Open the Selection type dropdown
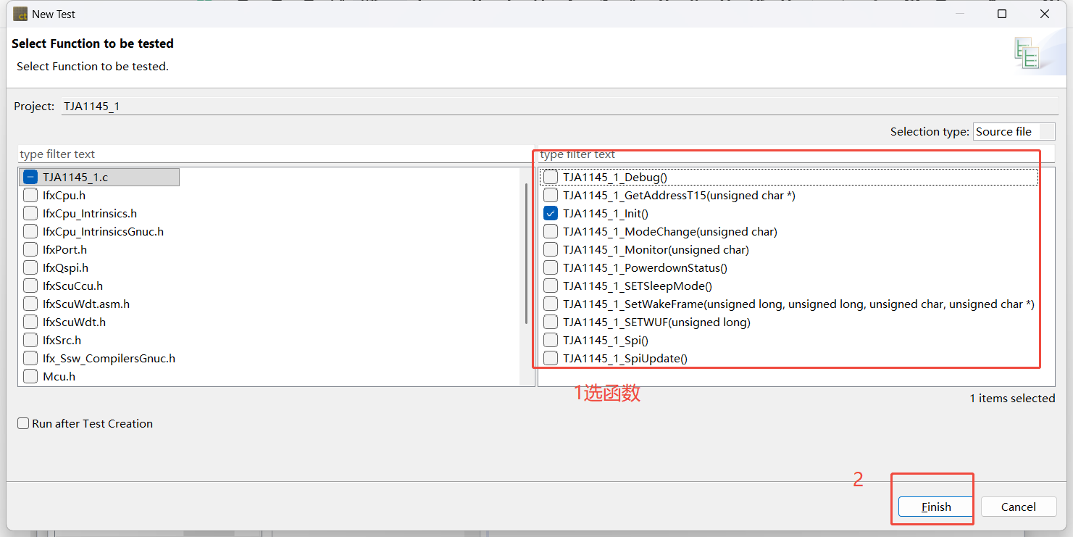1073x537 pixels. tap(1013, 131)
